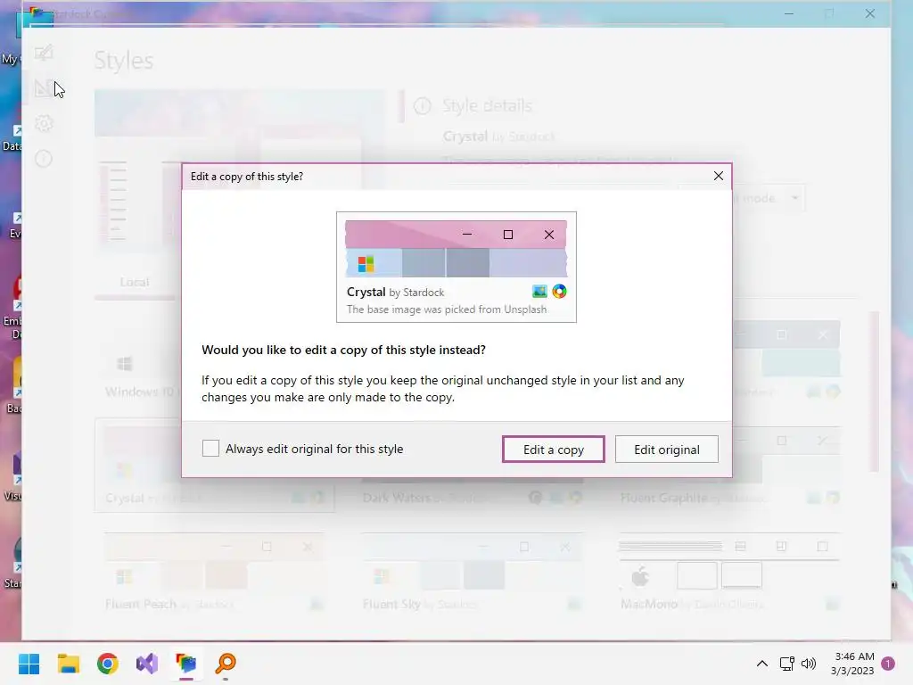Enable 'Always edit original for this style' checkbox
913x685 pixels.
point(210,449)
